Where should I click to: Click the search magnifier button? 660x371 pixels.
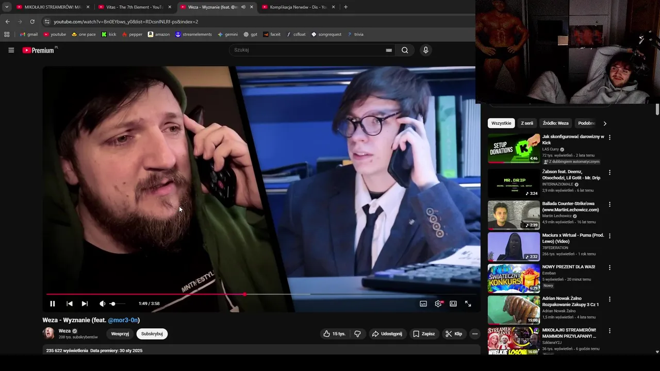[x=405, y=50]
